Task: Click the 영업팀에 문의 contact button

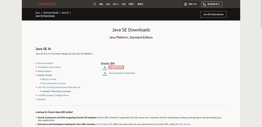Action: point(212,4)
